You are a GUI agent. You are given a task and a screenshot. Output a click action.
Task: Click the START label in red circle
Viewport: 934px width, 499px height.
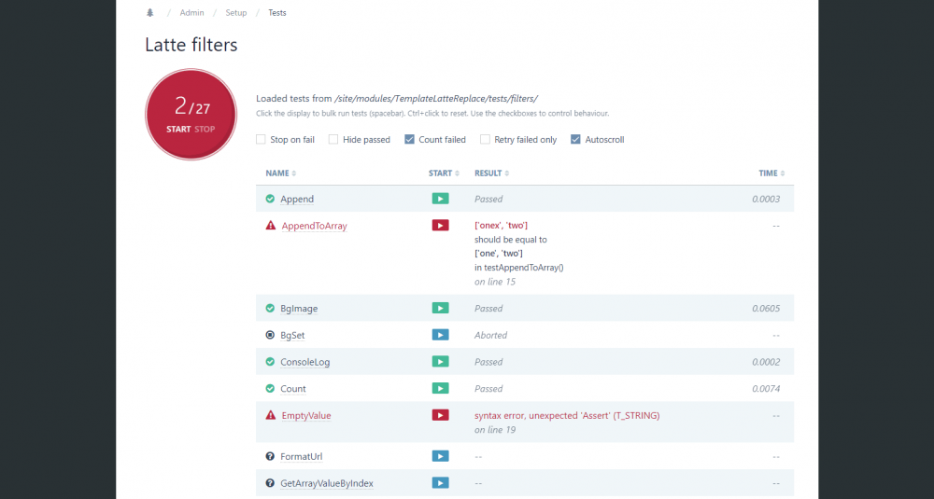pyautogui.click(x=178, y=130)
